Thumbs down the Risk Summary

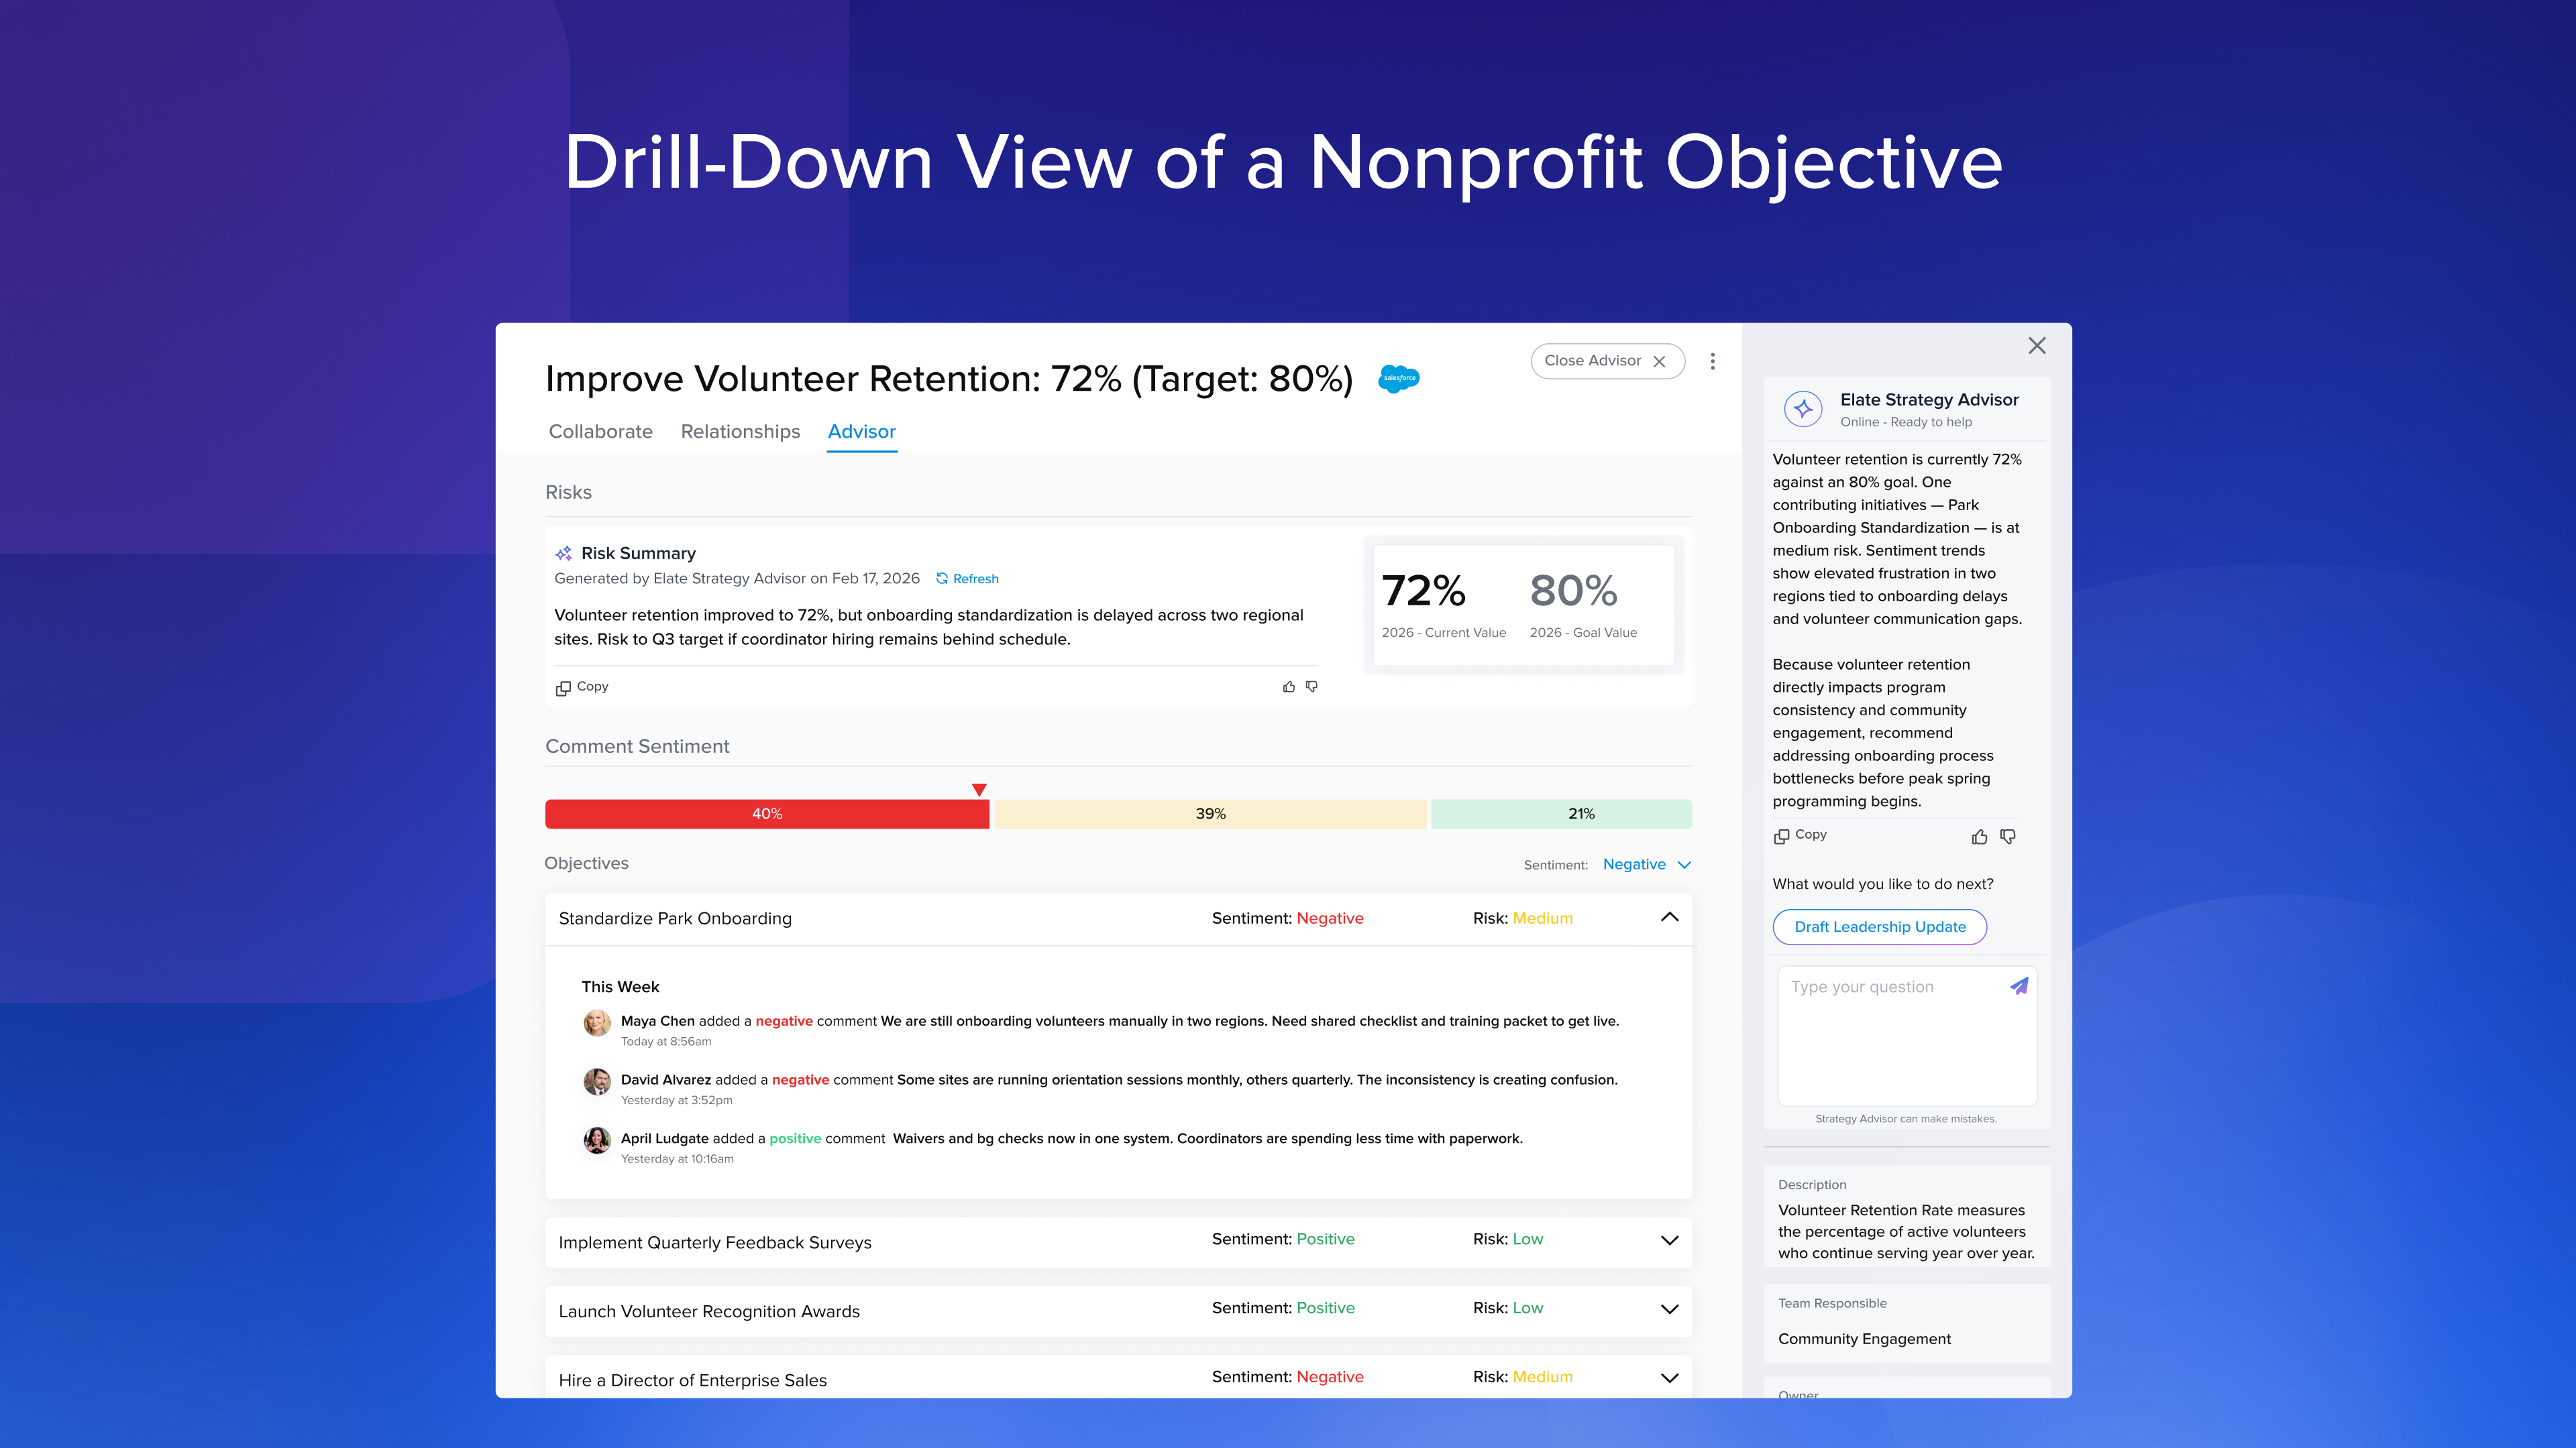click(1312, 686)
